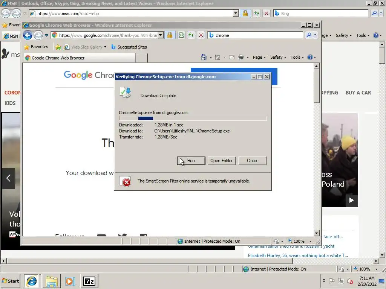Screen dimensions: 386x289
Task: Click scroll down arrow in Google Chrome window
Action: click(317, 233)
